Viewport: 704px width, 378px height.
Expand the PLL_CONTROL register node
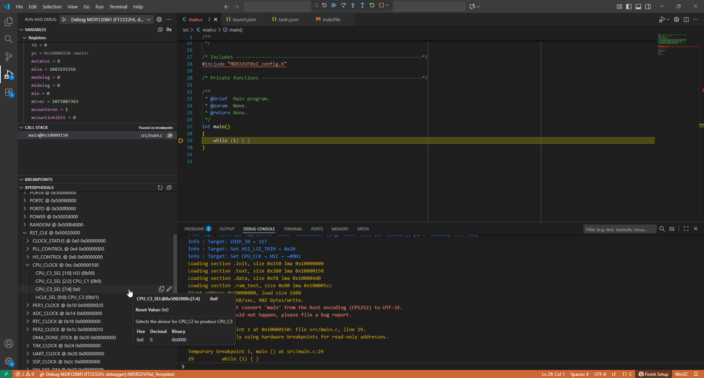click(28, 249)
